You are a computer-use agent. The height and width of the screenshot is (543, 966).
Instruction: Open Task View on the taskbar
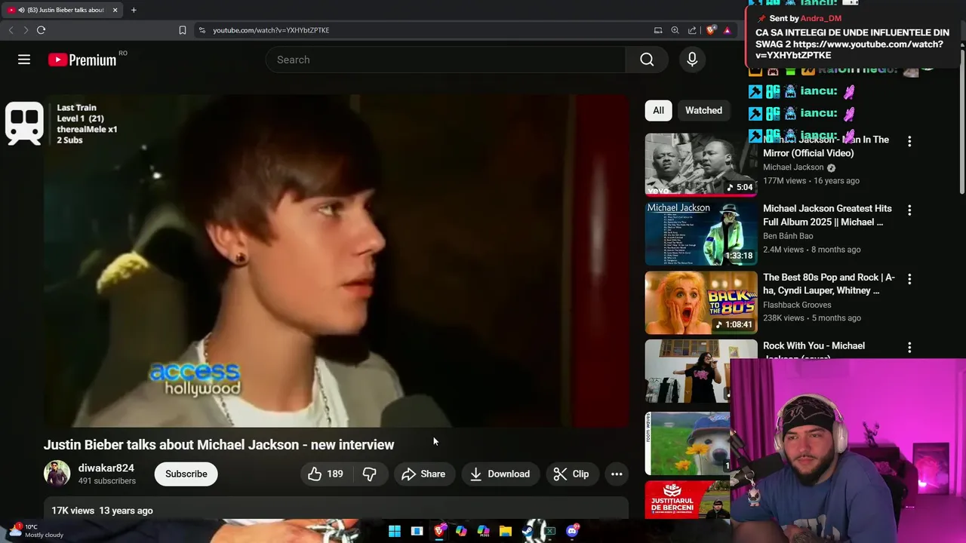(x=417, y=531)
